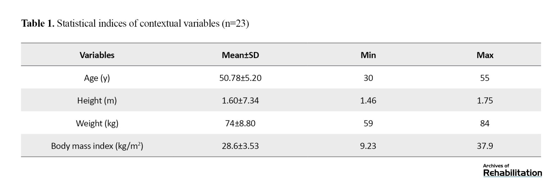Select the 50.78±5.20 age mean cell
The height and width of the screenshot is (191, 560).
tap(240, 78)
